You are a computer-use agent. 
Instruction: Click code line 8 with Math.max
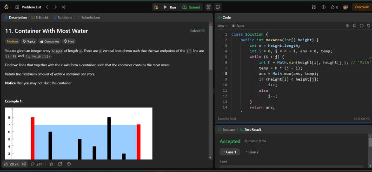[x=288, y=74]
